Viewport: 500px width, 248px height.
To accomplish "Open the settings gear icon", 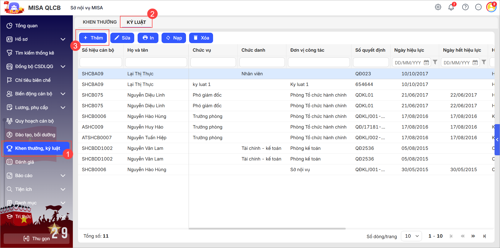I will (438, 7).
